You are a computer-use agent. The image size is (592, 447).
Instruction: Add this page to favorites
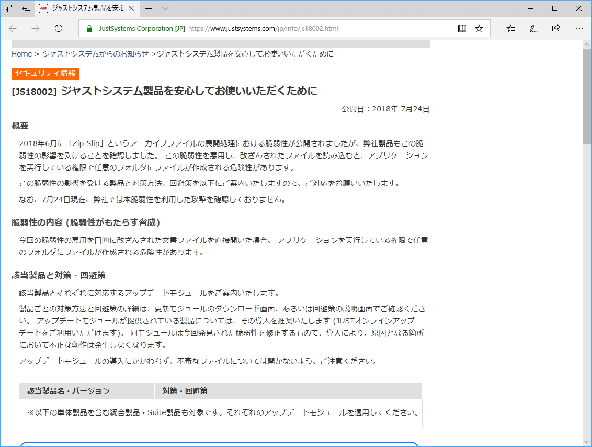pos(479,29)
